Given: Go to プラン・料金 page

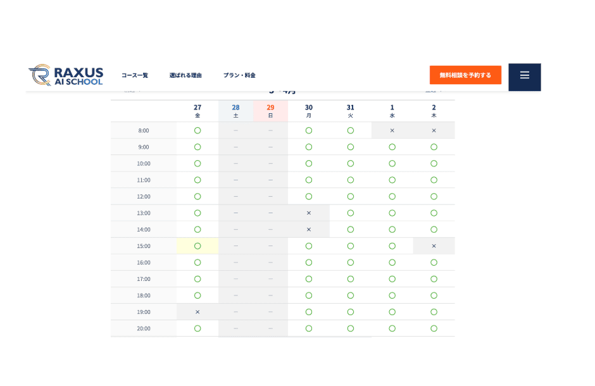Looking at the screenshot, I should 239,75.
